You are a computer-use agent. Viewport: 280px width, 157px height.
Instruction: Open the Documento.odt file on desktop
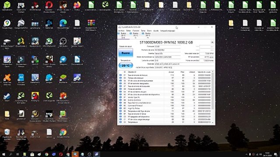(77, 61)
